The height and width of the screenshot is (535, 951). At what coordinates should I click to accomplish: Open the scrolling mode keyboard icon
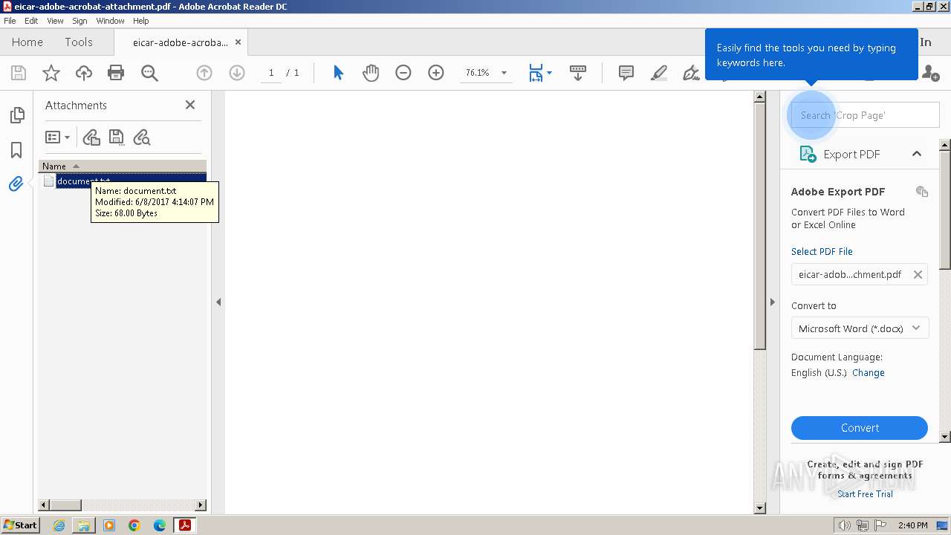coord(578,73)
